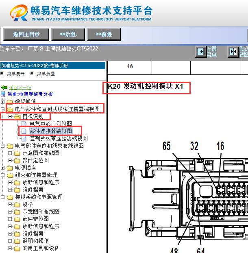Click the 数据通信 folder icon
Viewport: 248px width, 253px height.
pyautogui.click(x=10, y=102)
